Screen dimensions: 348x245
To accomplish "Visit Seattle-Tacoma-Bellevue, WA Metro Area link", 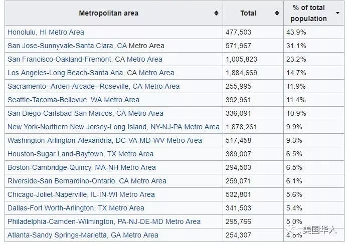I will pos(73,100).
